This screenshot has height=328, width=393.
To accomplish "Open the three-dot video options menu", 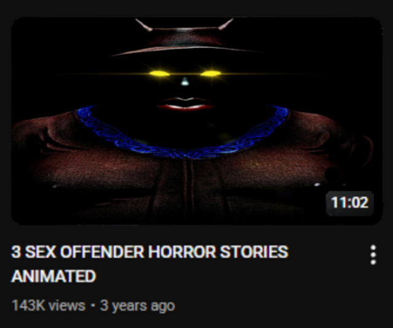I will tap(373, 255).
